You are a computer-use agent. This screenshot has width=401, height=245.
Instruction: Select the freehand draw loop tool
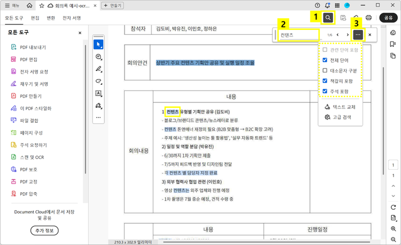point(98,81)
